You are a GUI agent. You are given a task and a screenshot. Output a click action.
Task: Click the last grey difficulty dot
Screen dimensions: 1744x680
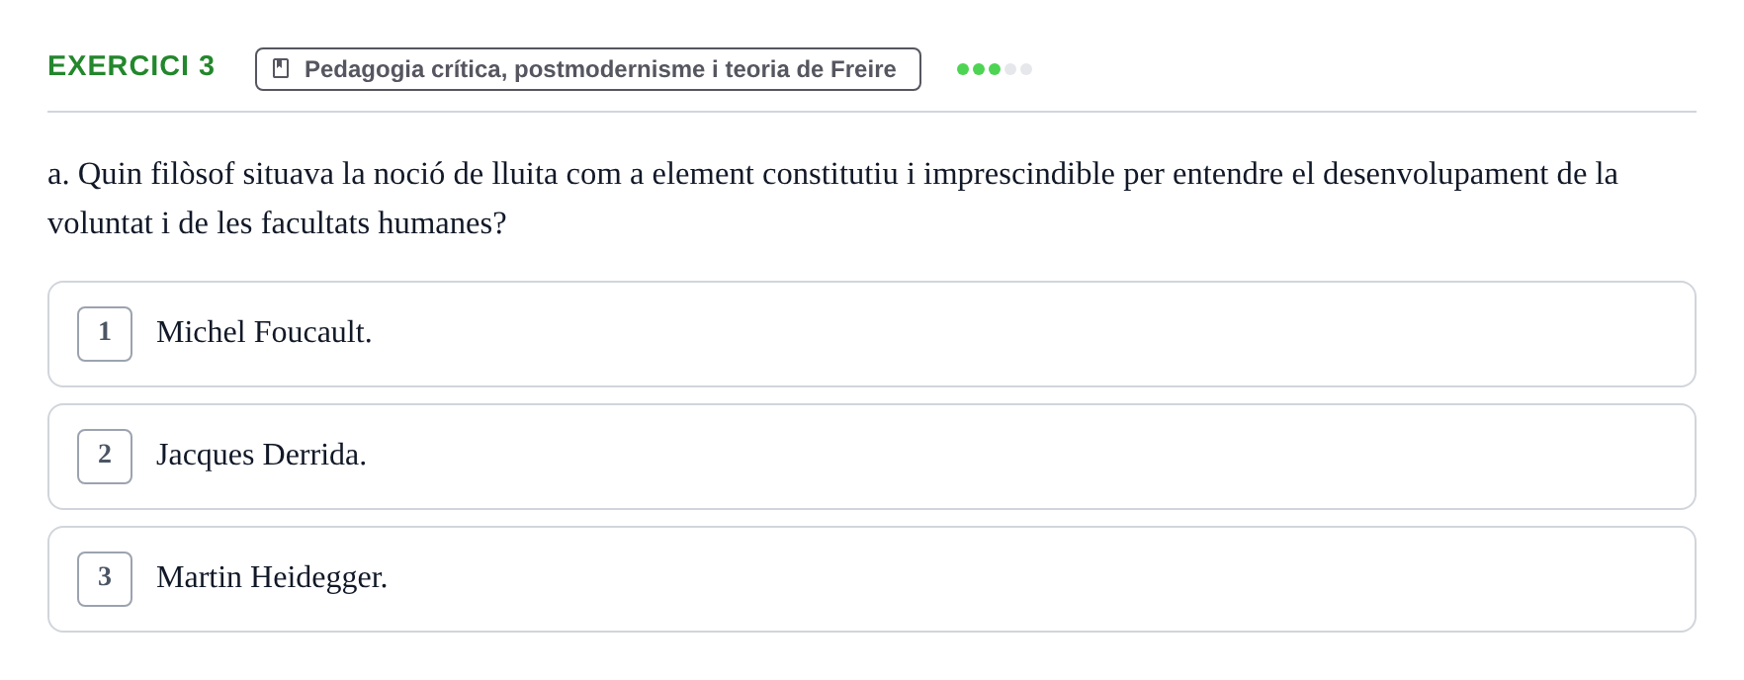[x=1026, y=69]
